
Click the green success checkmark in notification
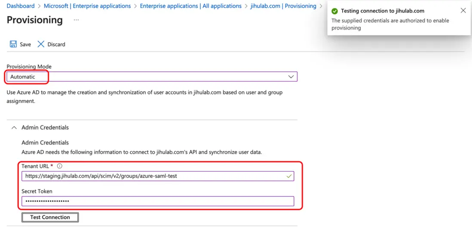tap(335, 11)
